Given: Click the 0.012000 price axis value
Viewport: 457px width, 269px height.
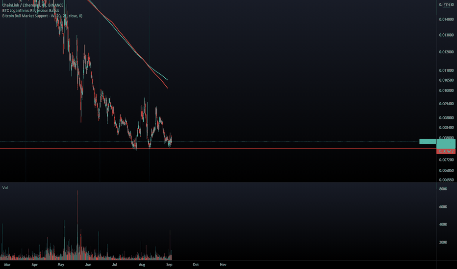Looking at the screenshot, I should point(446,52).
